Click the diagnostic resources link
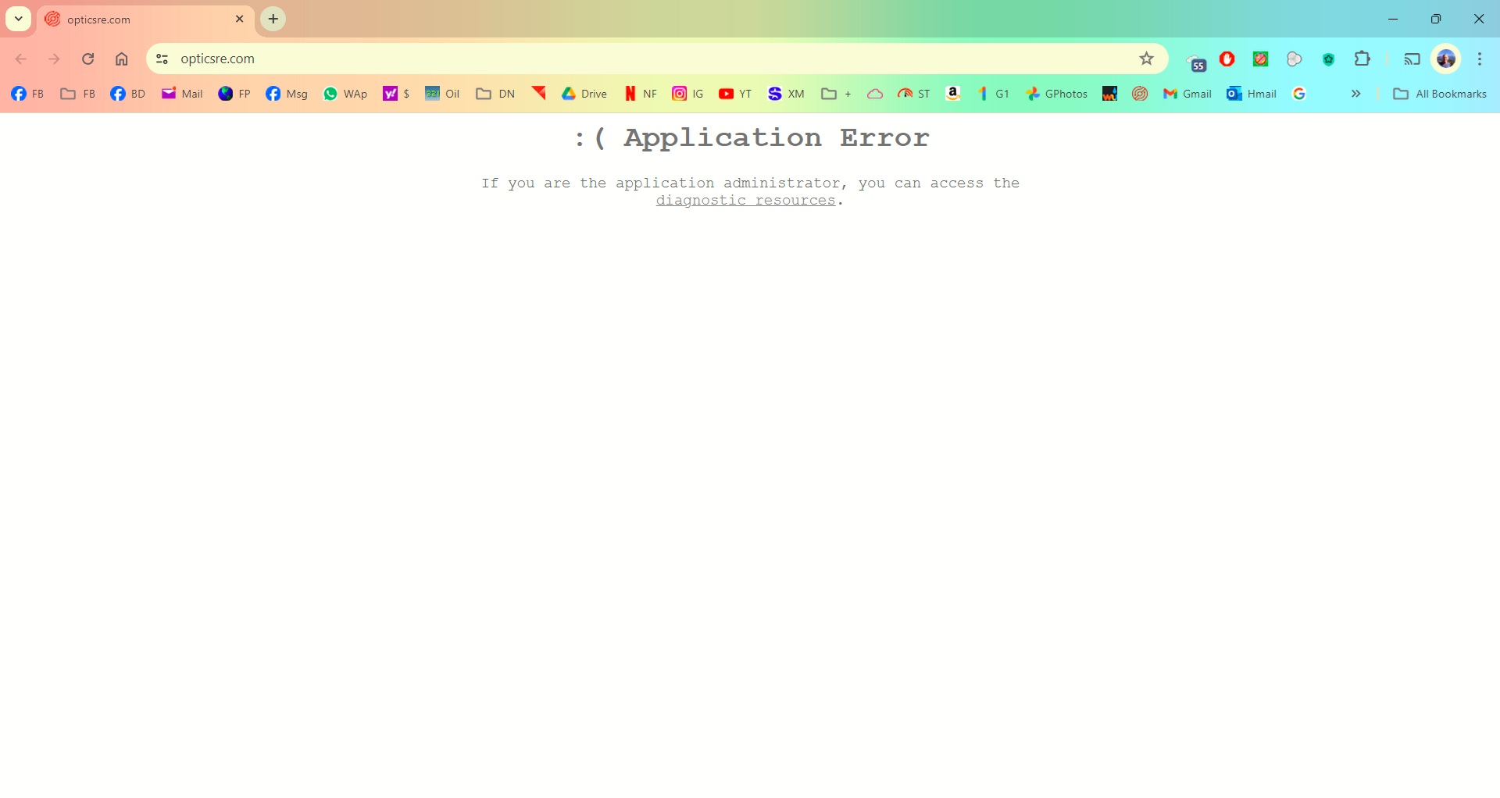 pos(745,201)
